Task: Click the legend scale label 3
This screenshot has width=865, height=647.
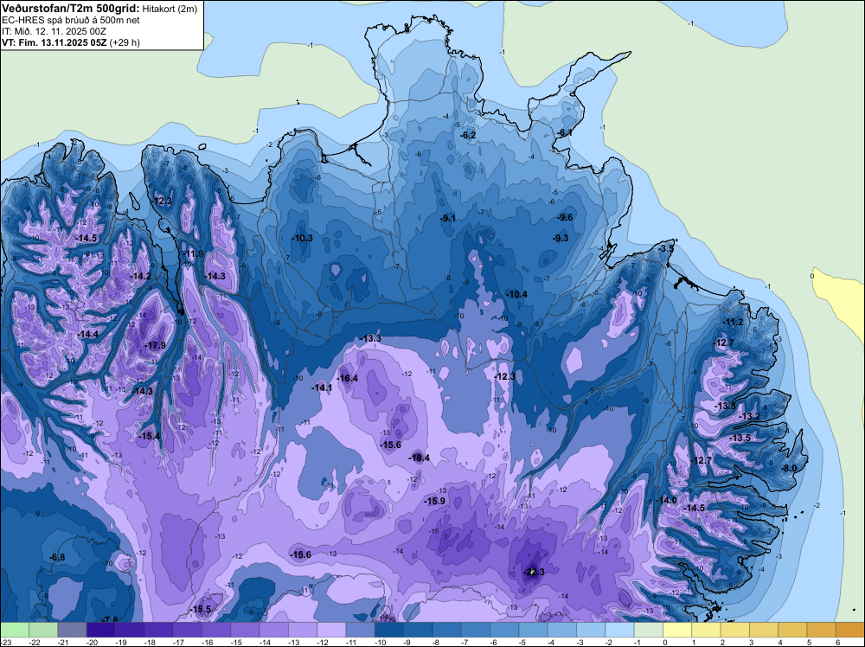Action: (752, 643)
